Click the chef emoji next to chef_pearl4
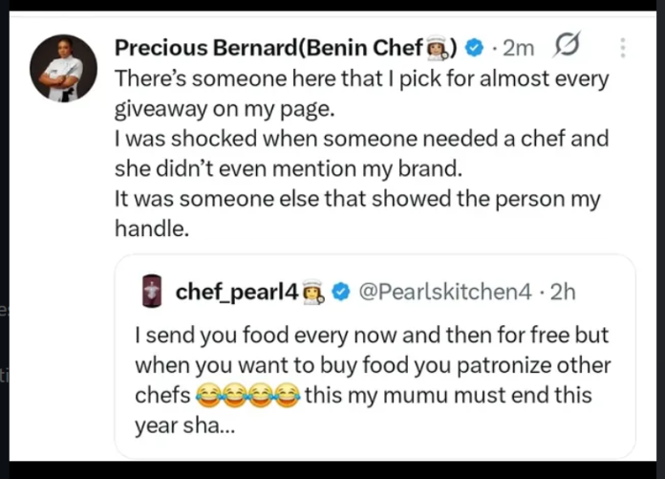This screenshot has width=665, height=479. [x=313, y=292]
